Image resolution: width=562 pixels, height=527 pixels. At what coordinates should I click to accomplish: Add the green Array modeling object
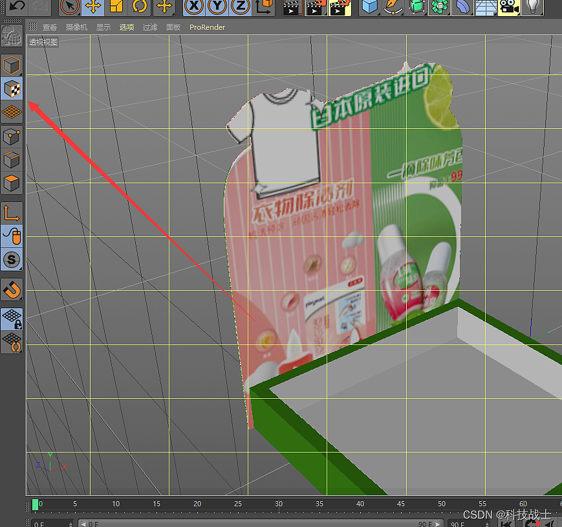[x=439, y=7]
